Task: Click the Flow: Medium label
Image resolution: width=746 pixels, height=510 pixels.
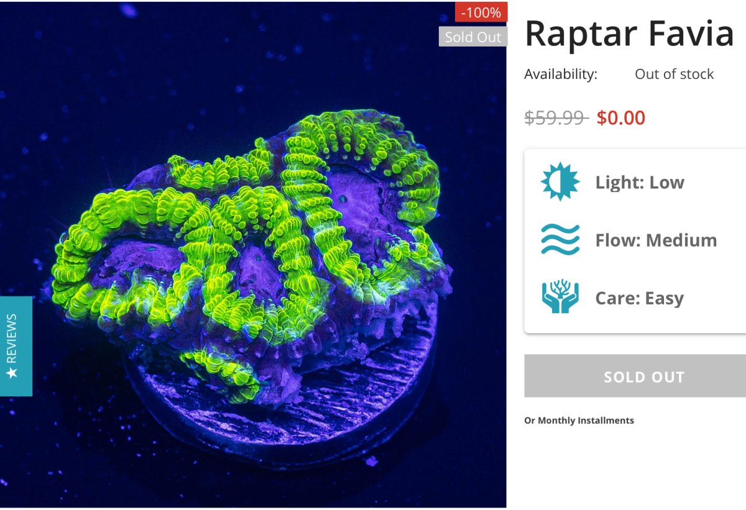Action: [x=656, y=240]
